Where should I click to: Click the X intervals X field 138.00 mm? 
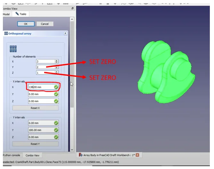tap(43, 87)
